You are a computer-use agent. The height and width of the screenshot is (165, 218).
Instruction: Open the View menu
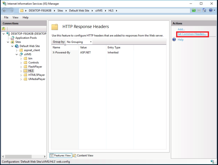pyautogui.click(x=15, y=17)
